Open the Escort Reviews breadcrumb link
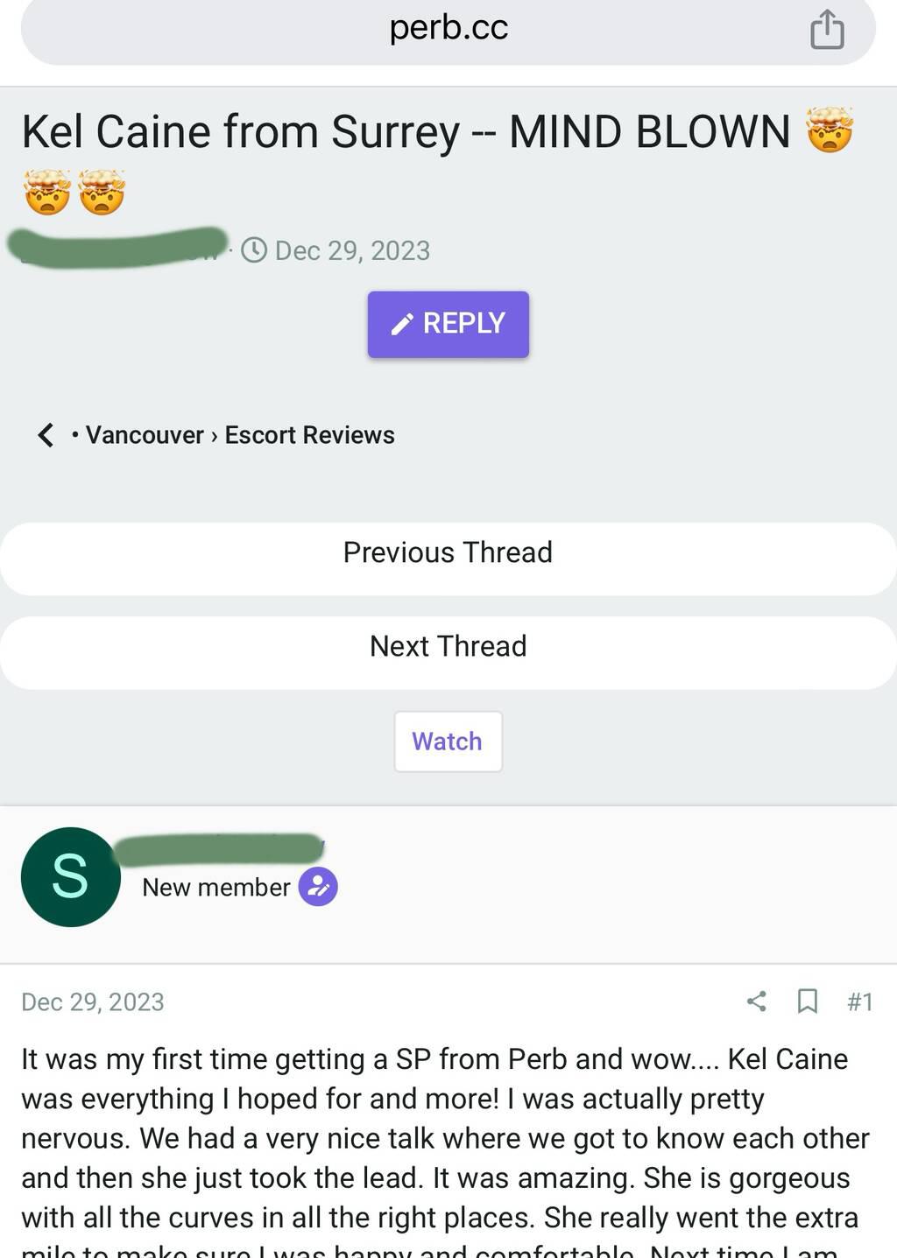The image size is (897, 1258). tap(310, 435)
